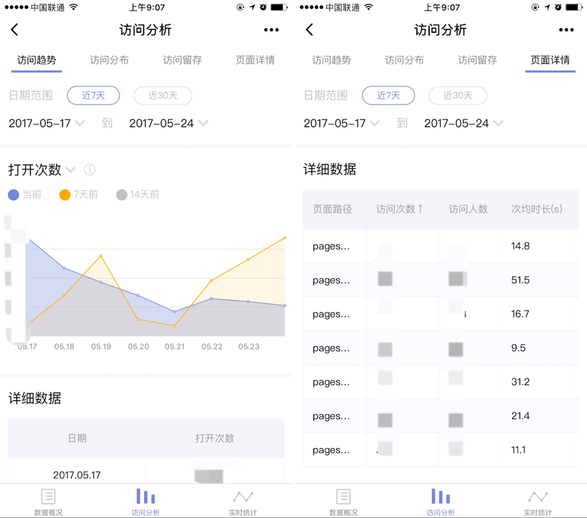Sort the table by 访问次数 column
The height and width of the screenshot is (518, 587).
click(x=399, y=210)
